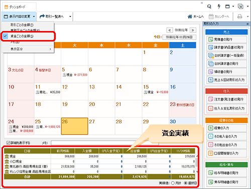The width and height of the screenshot is (251, 189).
Task: Click the funds table vertical scrollbar
Action: coord(197,164)
